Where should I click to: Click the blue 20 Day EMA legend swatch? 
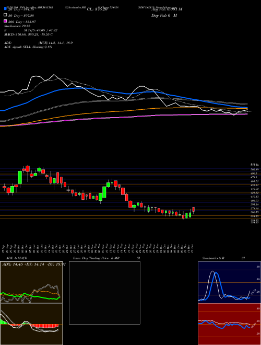(5, 9)
